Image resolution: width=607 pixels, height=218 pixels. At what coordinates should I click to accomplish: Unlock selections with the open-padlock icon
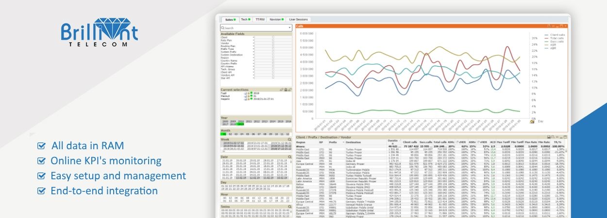[290, 90]
